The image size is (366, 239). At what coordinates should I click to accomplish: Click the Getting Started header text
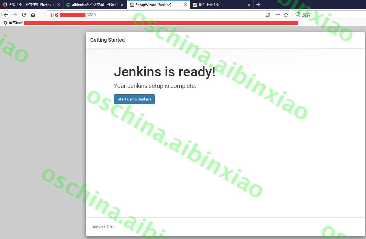point(107,40)
